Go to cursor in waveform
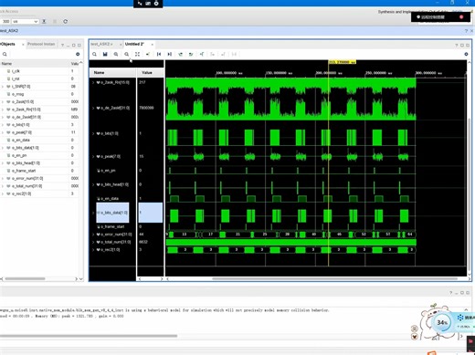This screenshot has height=355, width=475. point(148,54)
